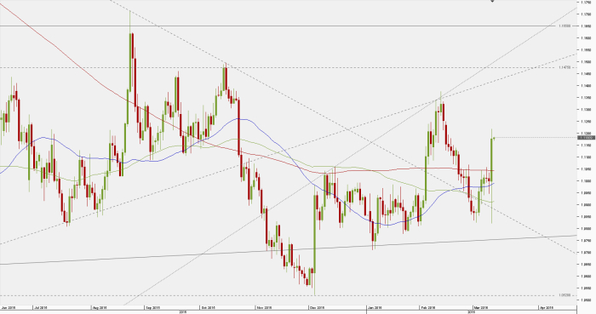The height and width of the screenshot is (314, 596).
Task: Select the bottom dashed level label near 1.0520
Action: [x=564, y=295]
